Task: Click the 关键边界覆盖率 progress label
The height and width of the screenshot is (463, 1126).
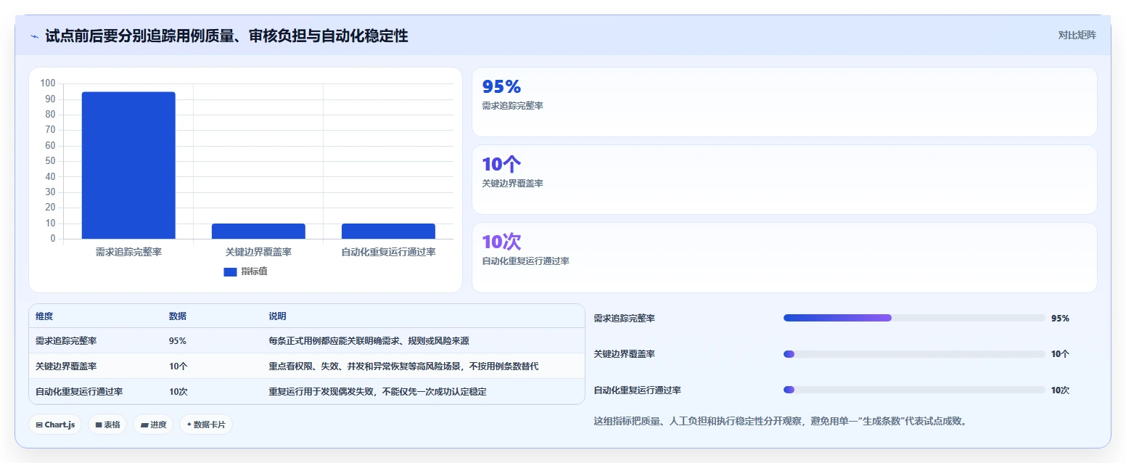Action: 625,354
